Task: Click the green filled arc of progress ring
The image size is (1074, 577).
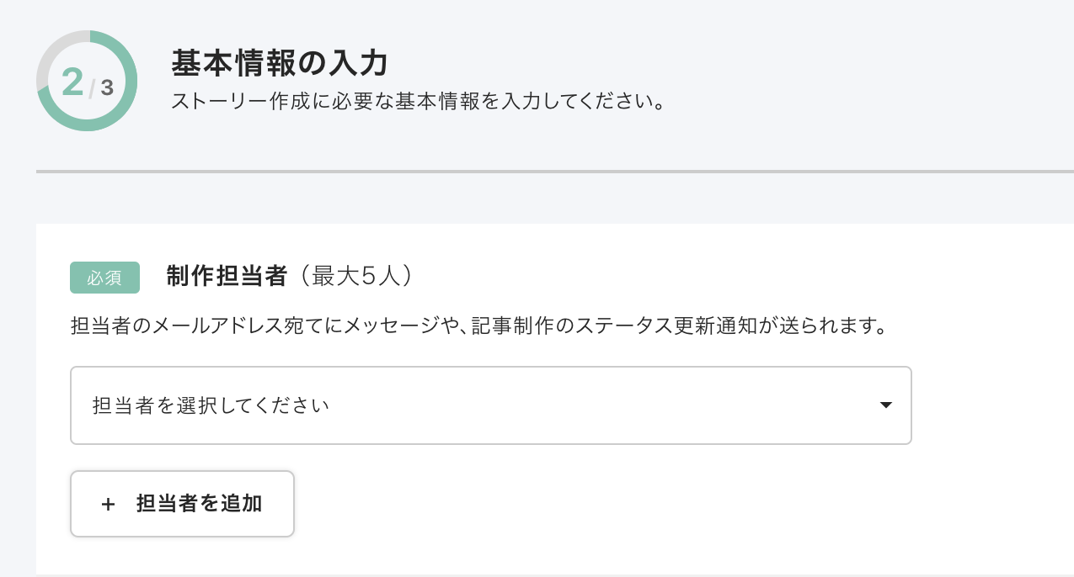Action: [x=125, y=101]
